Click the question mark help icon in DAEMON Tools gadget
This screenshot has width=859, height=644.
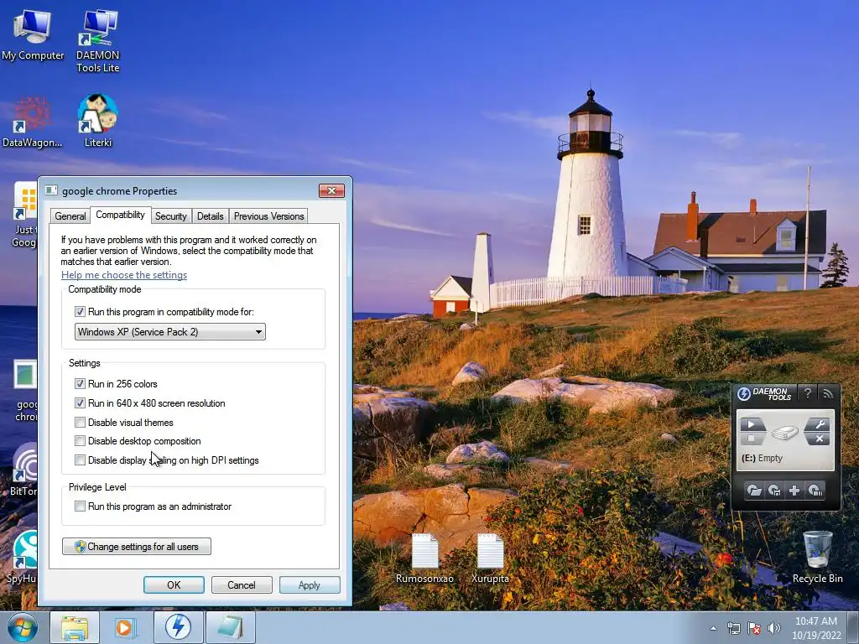point(807,393)
